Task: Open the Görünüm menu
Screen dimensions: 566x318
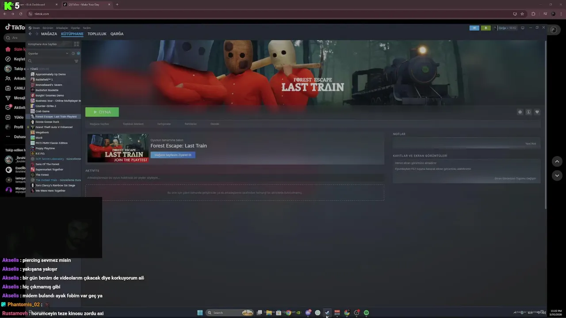Action: click(x=48, y=28)
